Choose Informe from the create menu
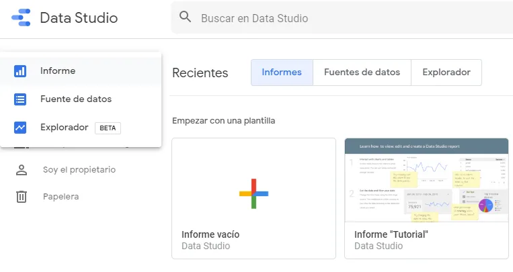This screenshot has width=513, height=272. pyautogui.click(x=81, y=71)
